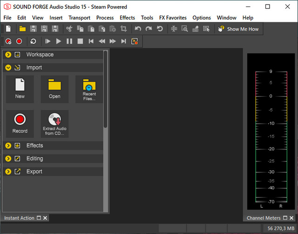Image resolution: width=298 pixels, height=234 pixels.
Task: Open the Recent Files tile
Action: pyautogui.click(x=89, y=89)
